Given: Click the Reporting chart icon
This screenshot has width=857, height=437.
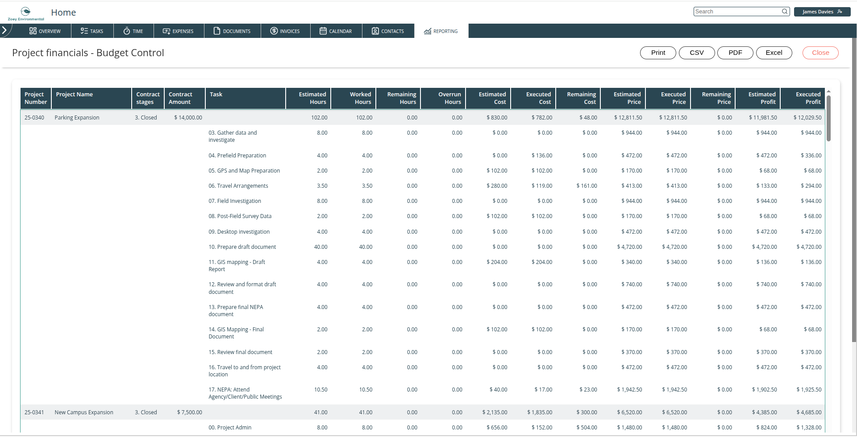Looking at the screenshot, I should [428, 31].
